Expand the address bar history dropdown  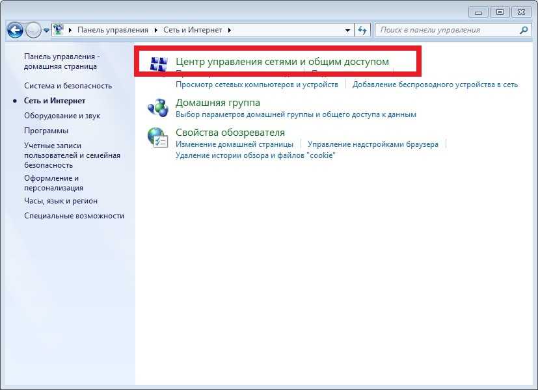pyautogui.click(x=348, y=30)
